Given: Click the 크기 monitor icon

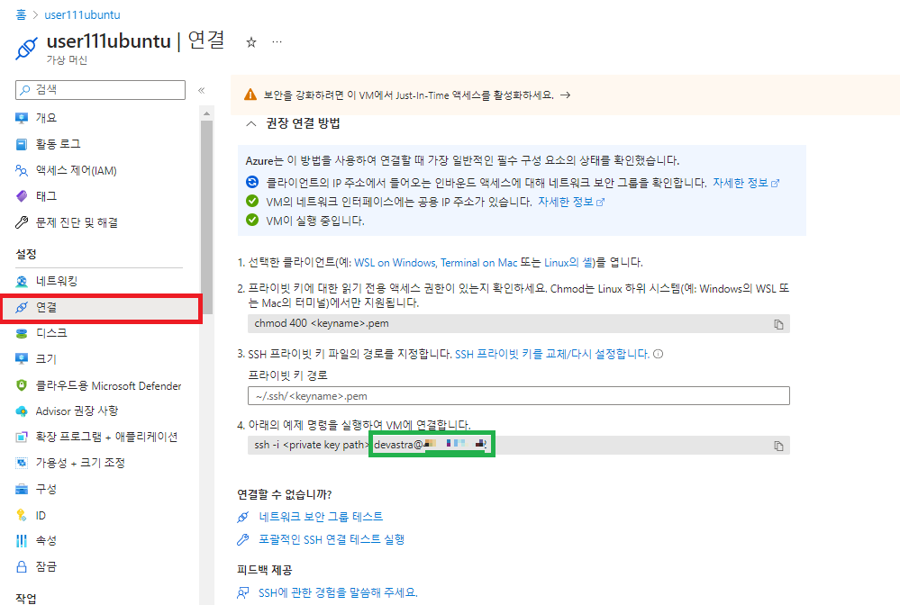Looking at the screenshot, I should (22, 359).
